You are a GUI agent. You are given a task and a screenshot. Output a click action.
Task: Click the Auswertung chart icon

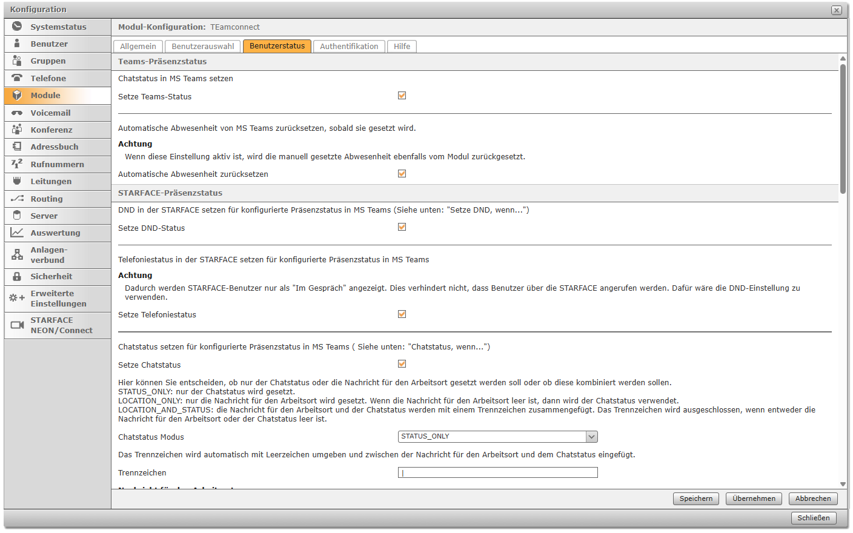pos(17,233)
